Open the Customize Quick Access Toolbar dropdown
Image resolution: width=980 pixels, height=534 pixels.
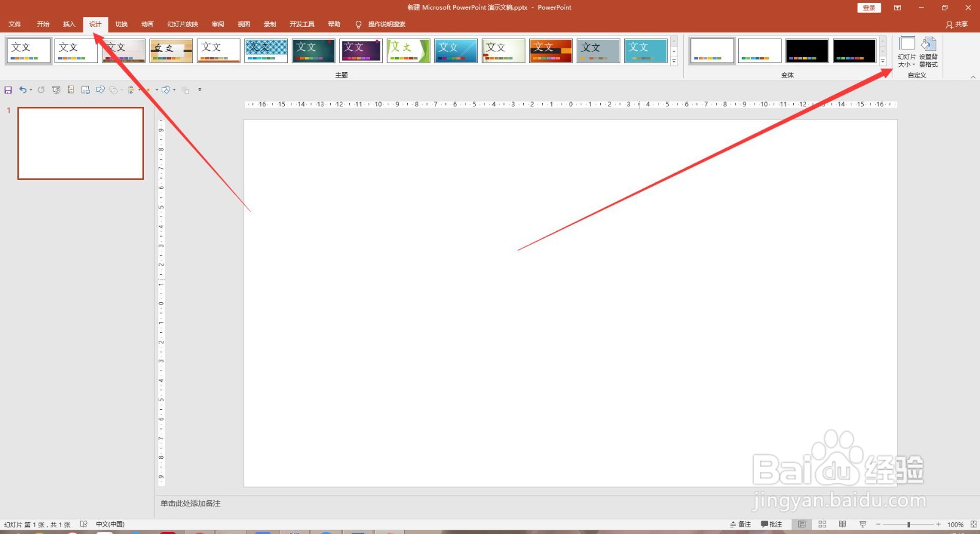point(200,90)
